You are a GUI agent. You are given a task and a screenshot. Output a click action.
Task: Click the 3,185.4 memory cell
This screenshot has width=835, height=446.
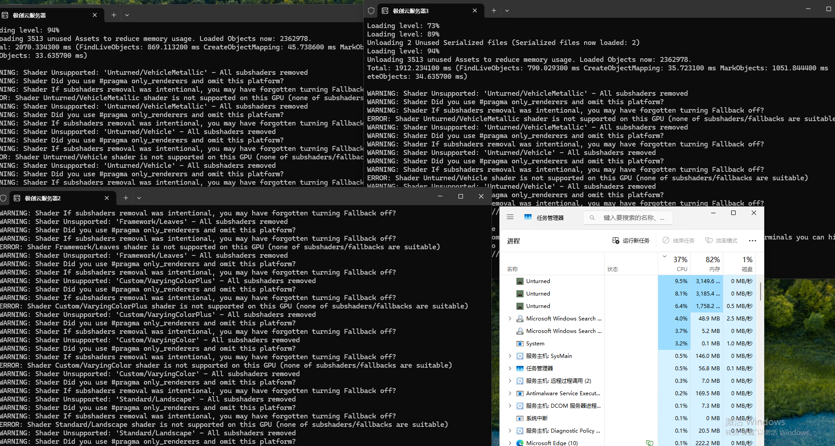(x=706, y=294)
